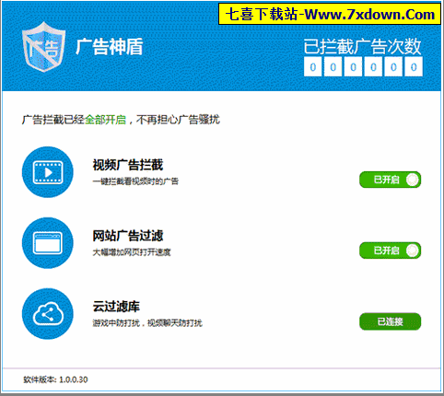Screen dimensions: 444x396
Task: Click the cloud filter library cloud icon
Action: click(48, 314)
